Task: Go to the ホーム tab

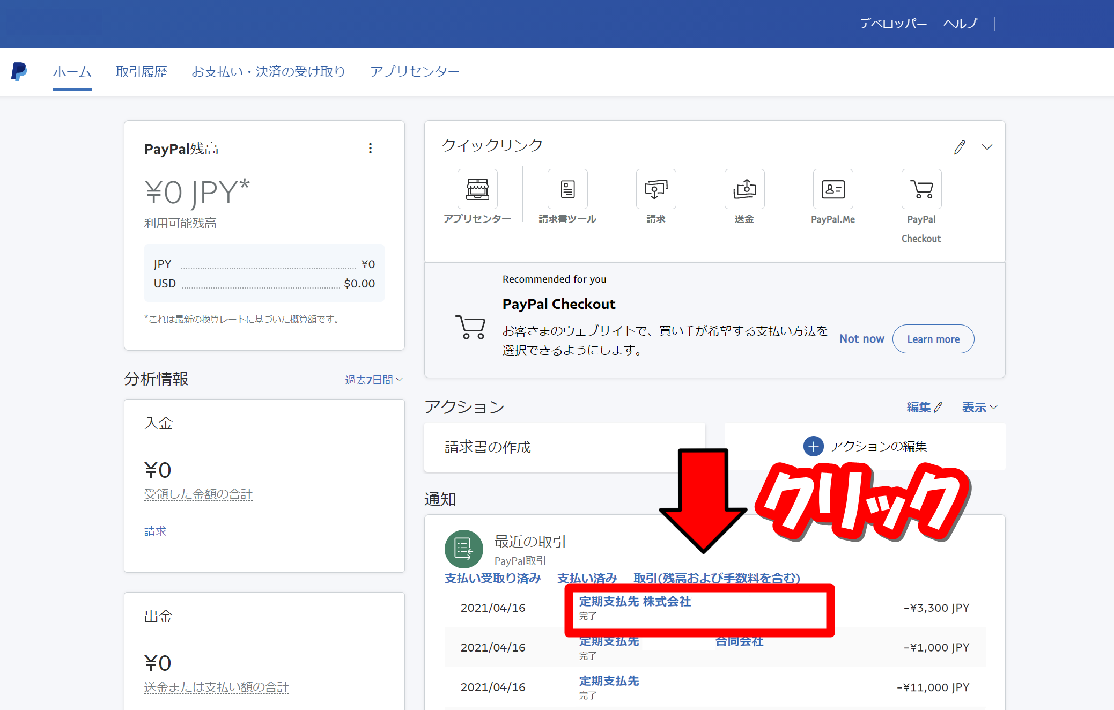Action: (x=72, y=71)
